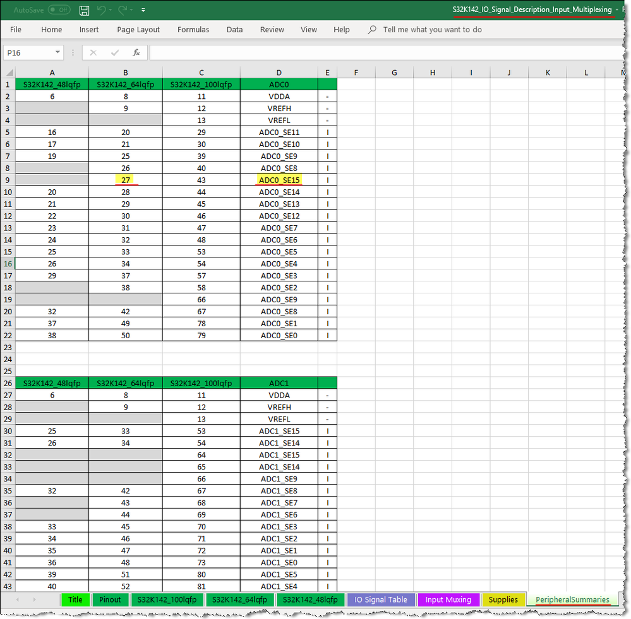631x619 pixels.
Task: Open the Data ribbon tab
Action: [234, 30]
